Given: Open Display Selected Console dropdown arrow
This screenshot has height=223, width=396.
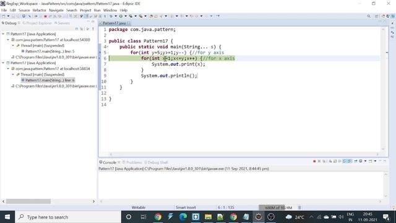Looking at the screenshot, I should (x=365, y=161).
